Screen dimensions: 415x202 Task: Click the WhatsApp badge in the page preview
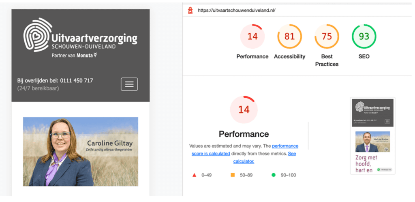point(384,169)
